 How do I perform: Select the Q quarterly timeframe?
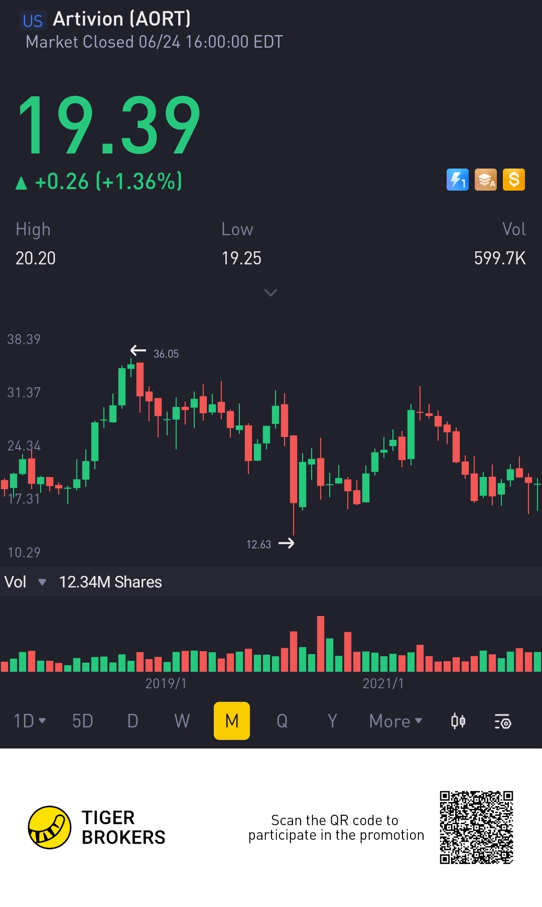click(x=282, y=721)
